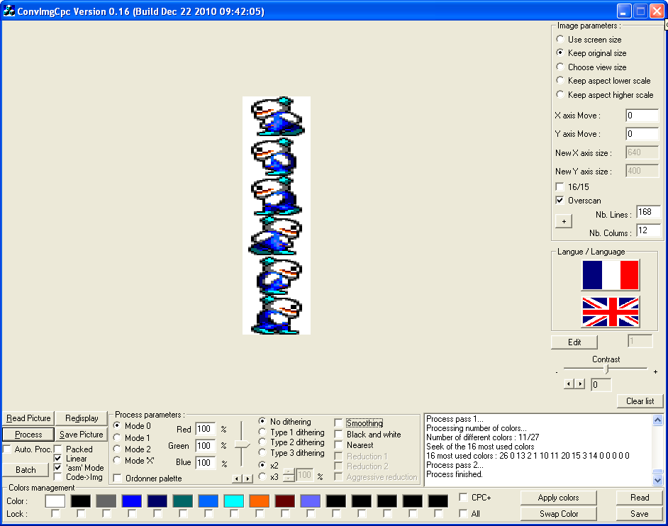Click left arrow beside Ordonner palette
This screenshot has height=526, width=668.
coord(238,479)
